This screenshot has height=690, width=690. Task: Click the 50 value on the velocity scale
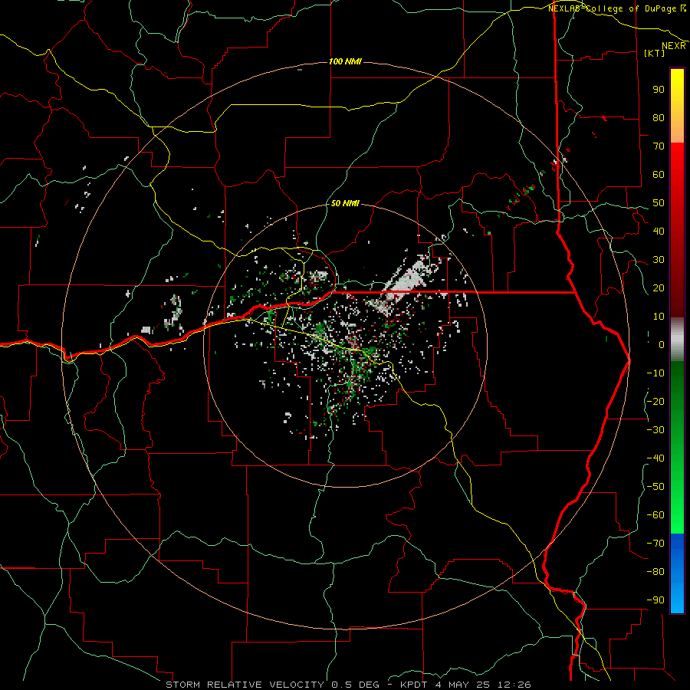point(659,203)
